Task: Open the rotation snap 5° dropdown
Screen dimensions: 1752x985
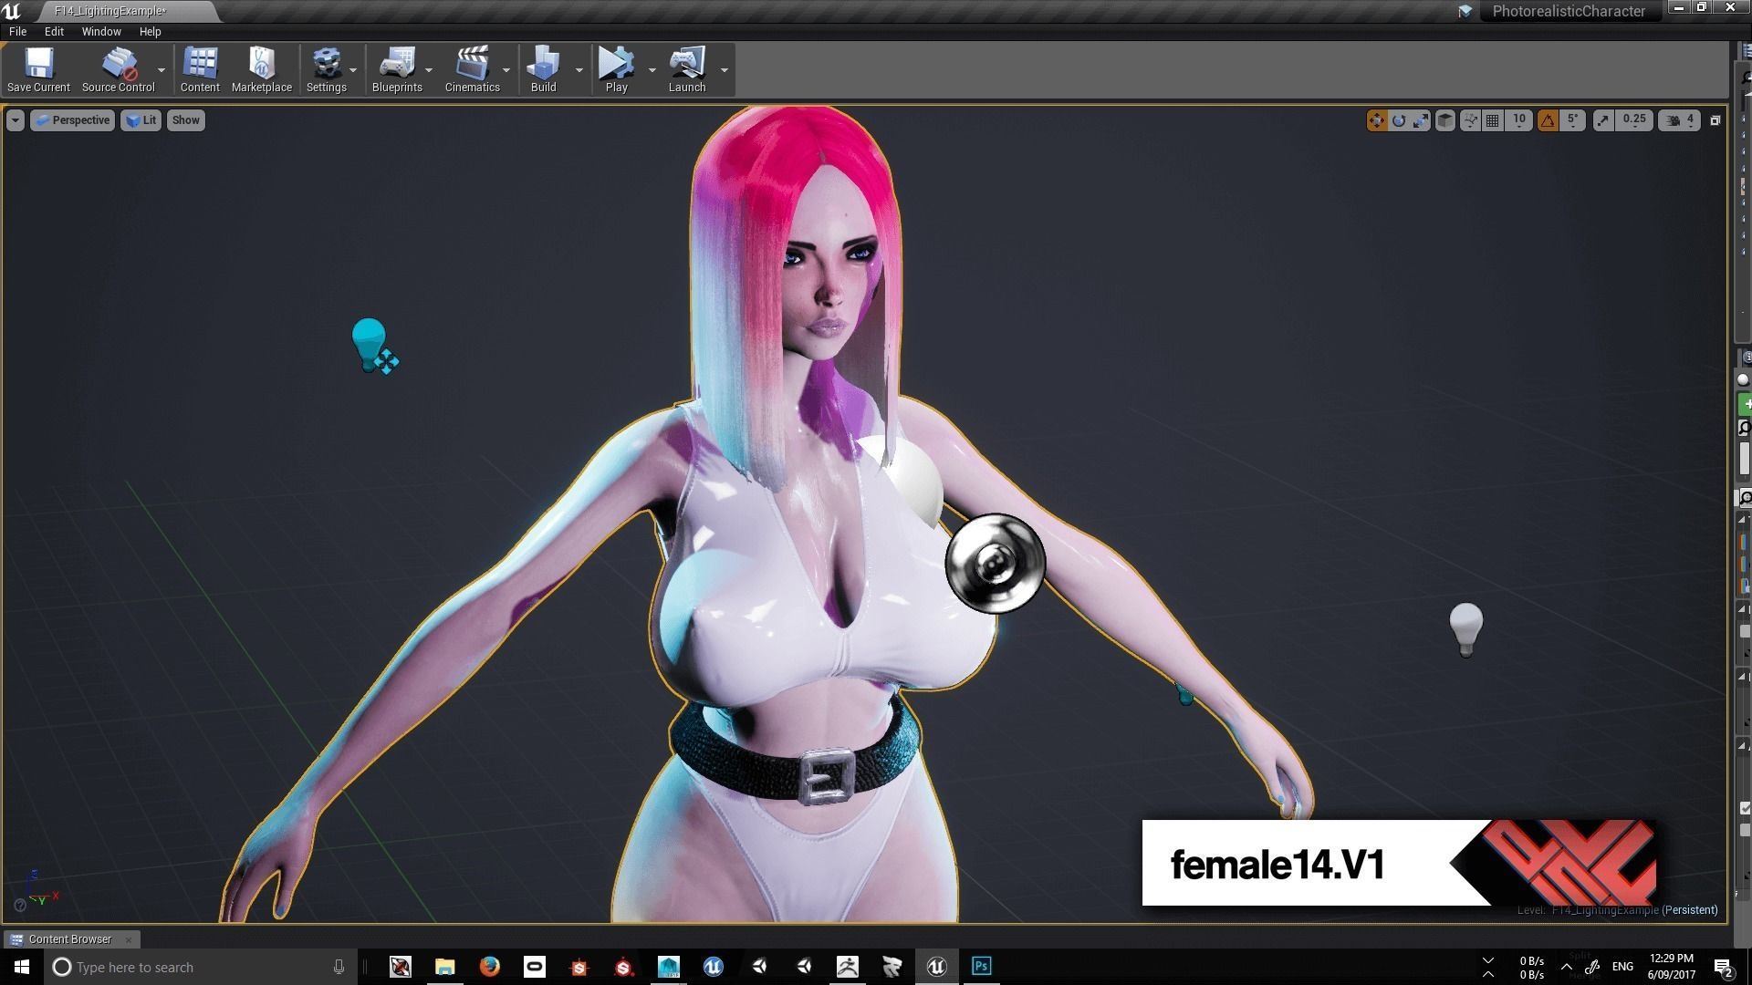Action: click(1573, 120)
